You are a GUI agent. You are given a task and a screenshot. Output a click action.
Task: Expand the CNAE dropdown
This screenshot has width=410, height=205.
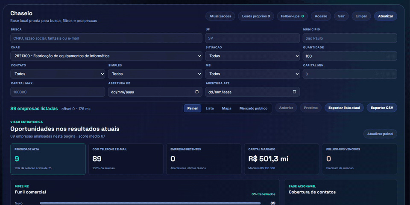tap(106, 56)
